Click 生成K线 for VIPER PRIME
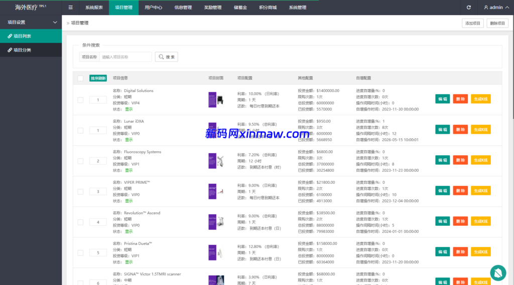Screen dimensions: 514x285 coord(480,191)
